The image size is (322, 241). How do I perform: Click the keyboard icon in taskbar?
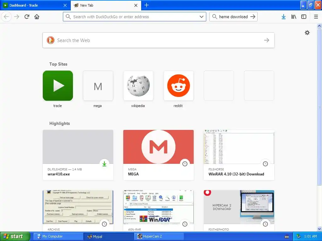(x=287, y=237)
